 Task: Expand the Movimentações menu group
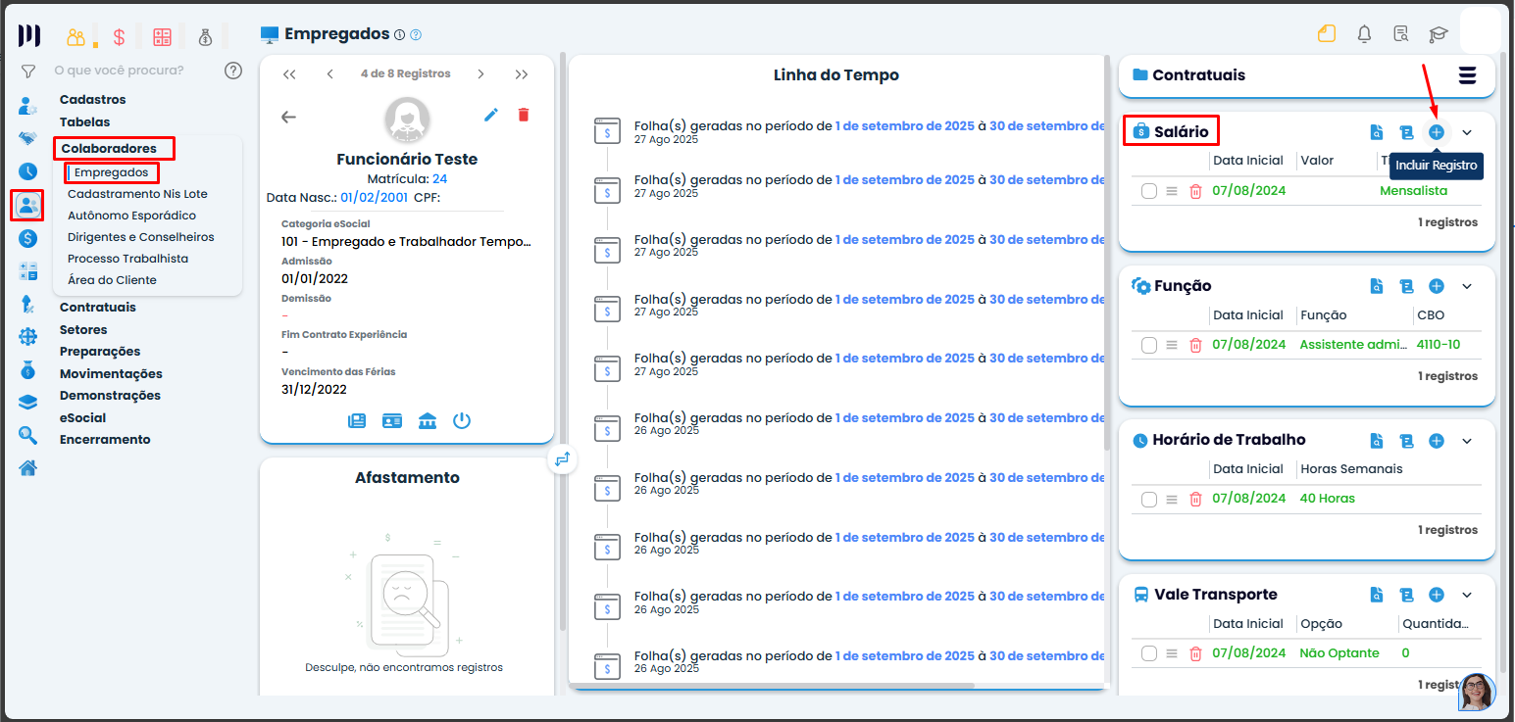pos(111,374)
